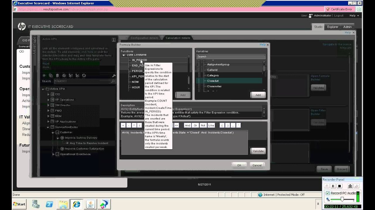Screen dimensions: 375x210
Task: Expand the SM Director tree node
Action: pos(49,105)
